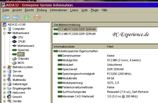Click the Speicher memory module icon
This screenshot has width=158, height=103.
14,50
